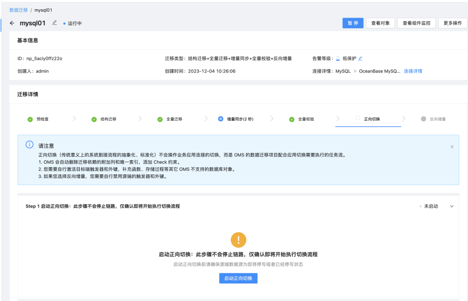Click the 暂停 button
Image resolution: width=468 pixels, height=301 pixels.
pyautogui.click(x=353, y=23)
